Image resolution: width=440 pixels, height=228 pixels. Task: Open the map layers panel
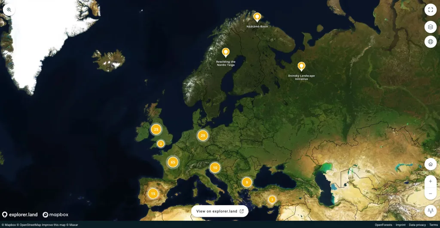(431, 27)
